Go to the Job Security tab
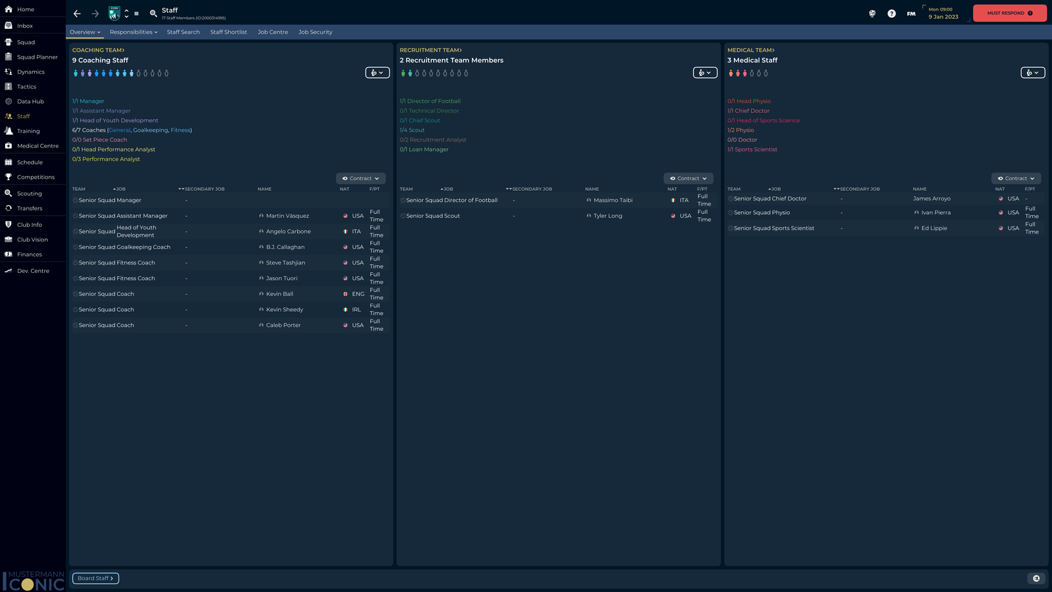 tap(315, 32)
